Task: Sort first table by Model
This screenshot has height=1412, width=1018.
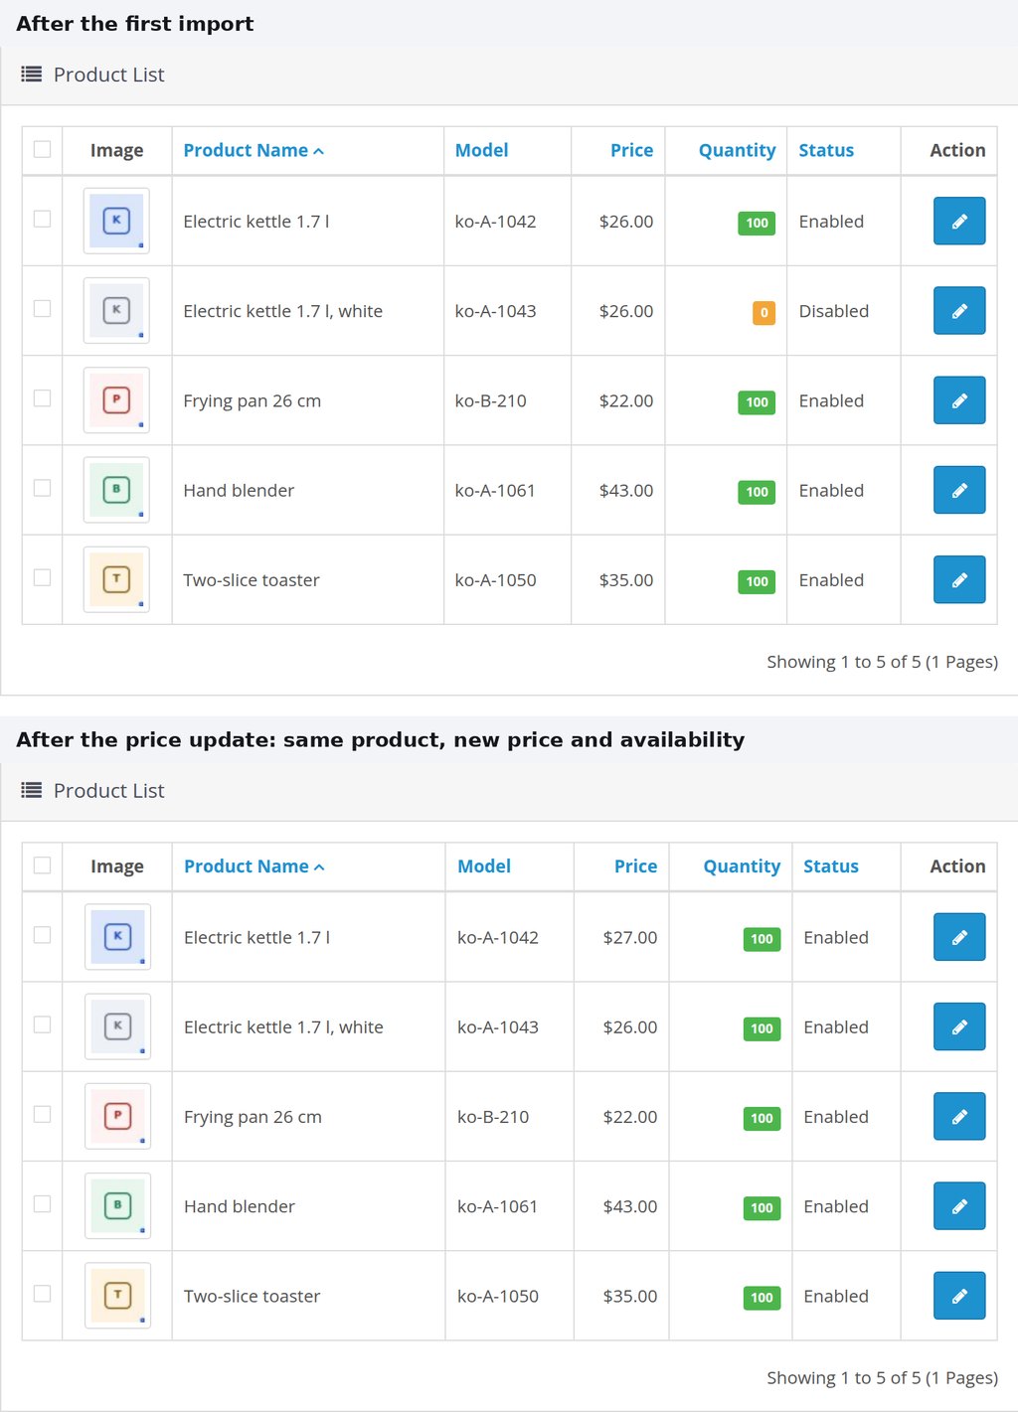Action: 481,150
